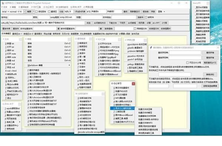Click the feather icon in the find-replace dialog
222x146 pixels.
pos(151,48)
